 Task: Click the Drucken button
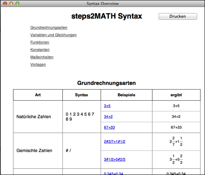click(x=178, y=16)
